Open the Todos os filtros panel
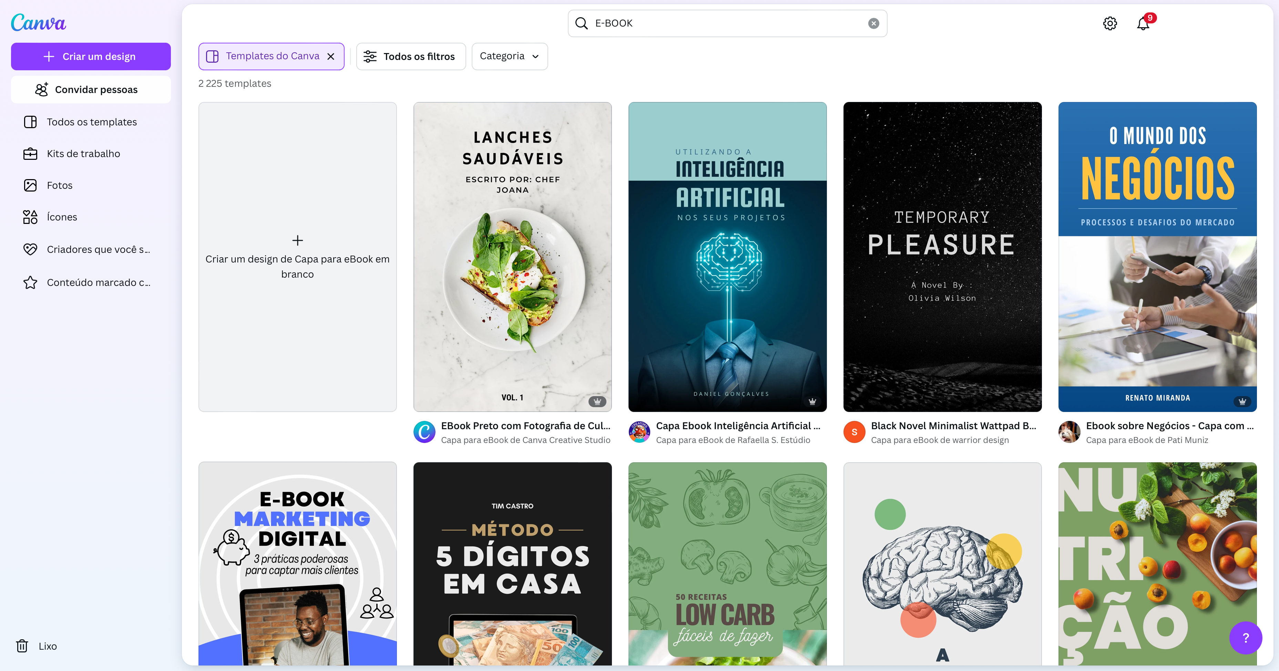This screenshot has height=671, width=1279. (411, 56)
